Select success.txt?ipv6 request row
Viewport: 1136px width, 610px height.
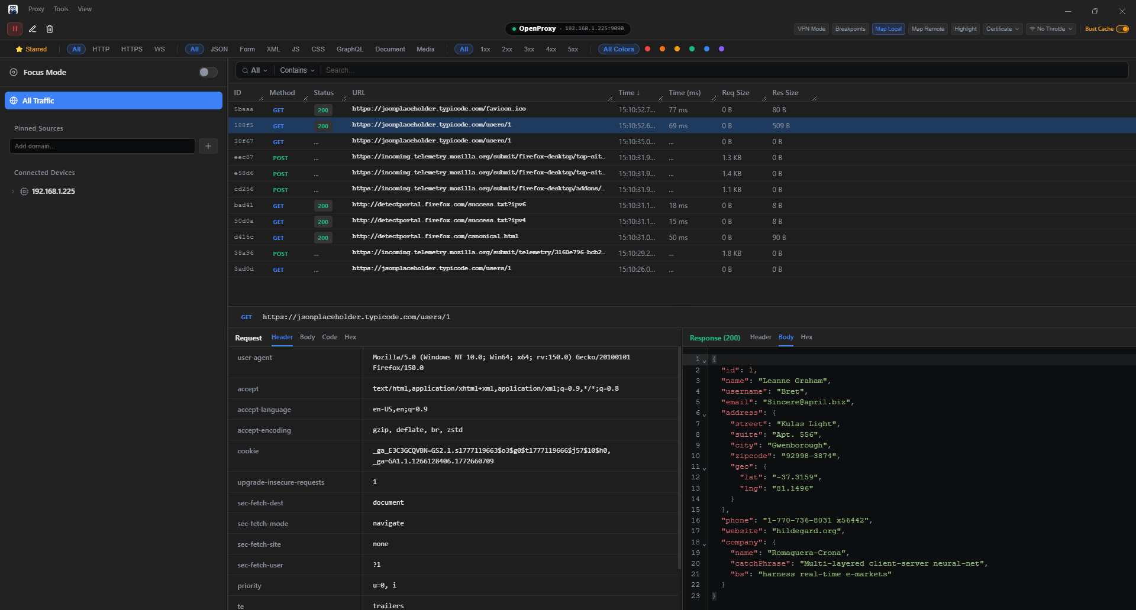(682, 205)
